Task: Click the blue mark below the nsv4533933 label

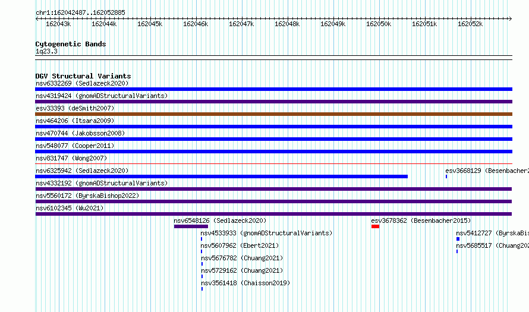Action: [x=201, y=239]
